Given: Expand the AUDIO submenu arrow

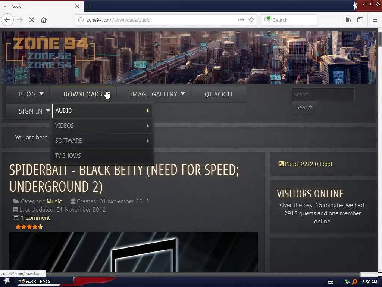Looking at the screenshot, I should pyautogui.click(x=148, y=111).
